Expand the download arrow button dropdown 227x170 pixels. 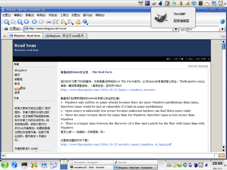click(88, 24)
